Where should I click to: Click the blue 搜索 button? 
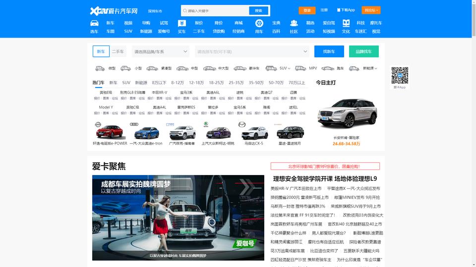point(258,10)
